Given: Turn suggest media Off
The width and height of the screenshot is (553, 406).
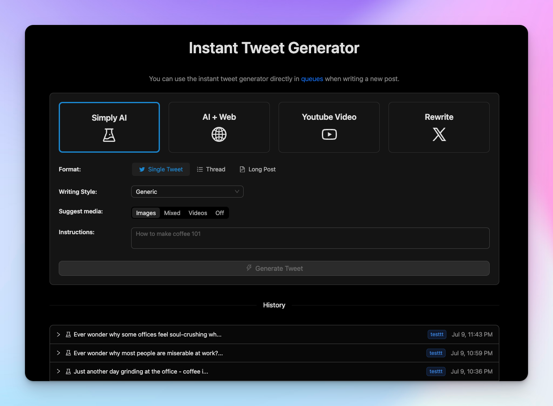Looking at the screenshot, I should [x=219, y=213].
